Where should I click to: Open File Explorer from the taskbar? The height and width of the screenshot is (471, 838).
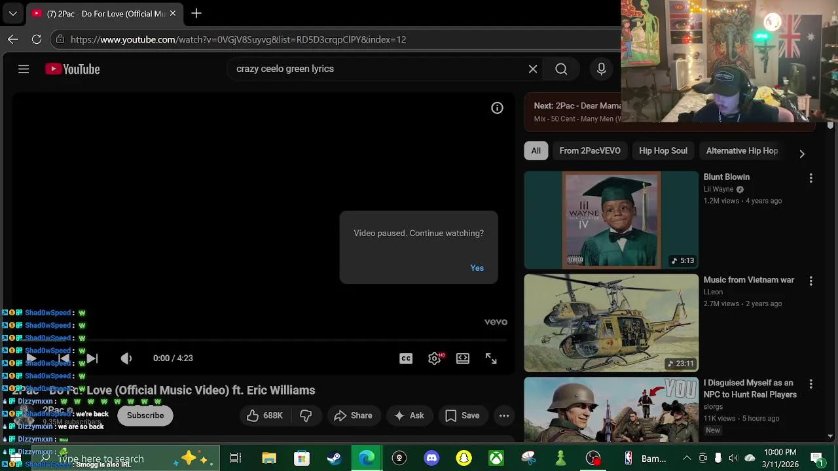269,459
